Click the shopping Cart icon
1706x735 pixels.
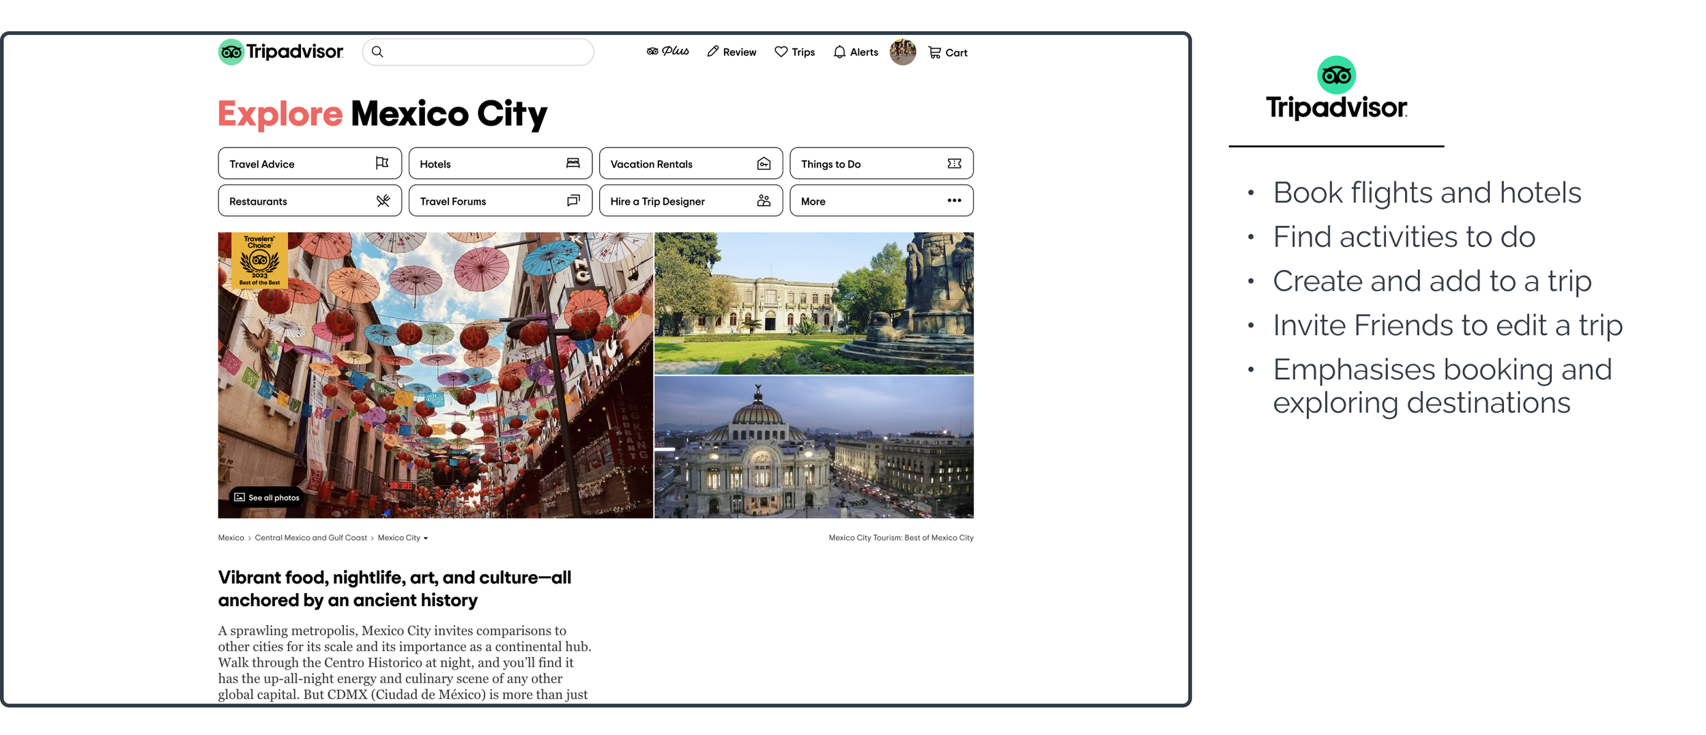click(x=934, y=52)
